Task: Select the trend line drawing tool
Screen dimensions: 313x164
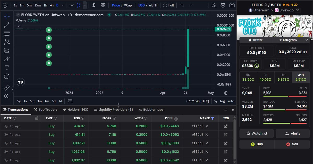Action: pyautogui.click(x=7, y=25)
